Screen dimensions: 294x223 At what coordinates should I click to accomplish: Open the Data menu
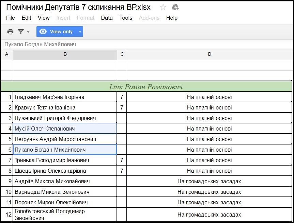tap(107, 18)
